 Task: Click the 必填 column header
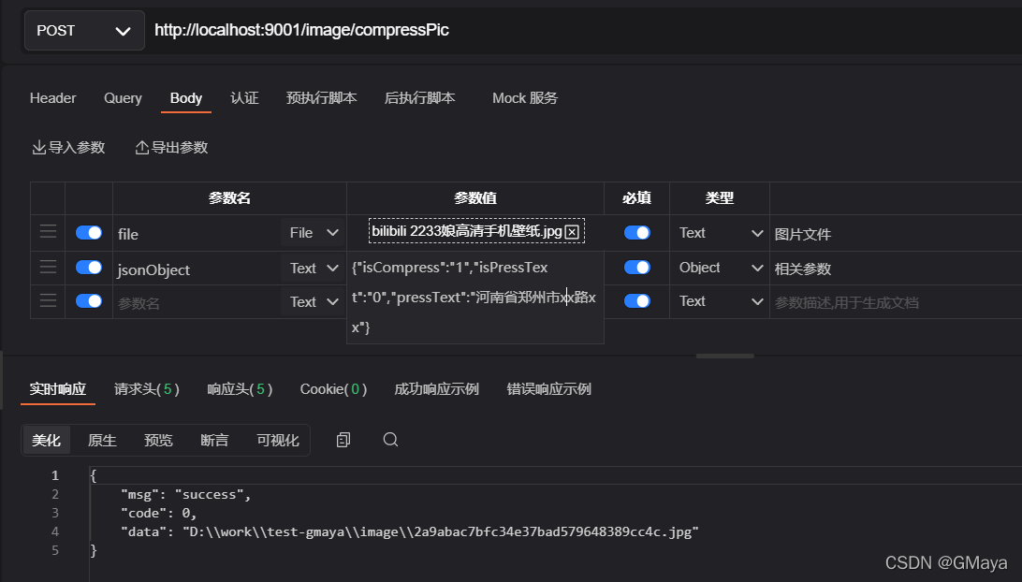636,198
